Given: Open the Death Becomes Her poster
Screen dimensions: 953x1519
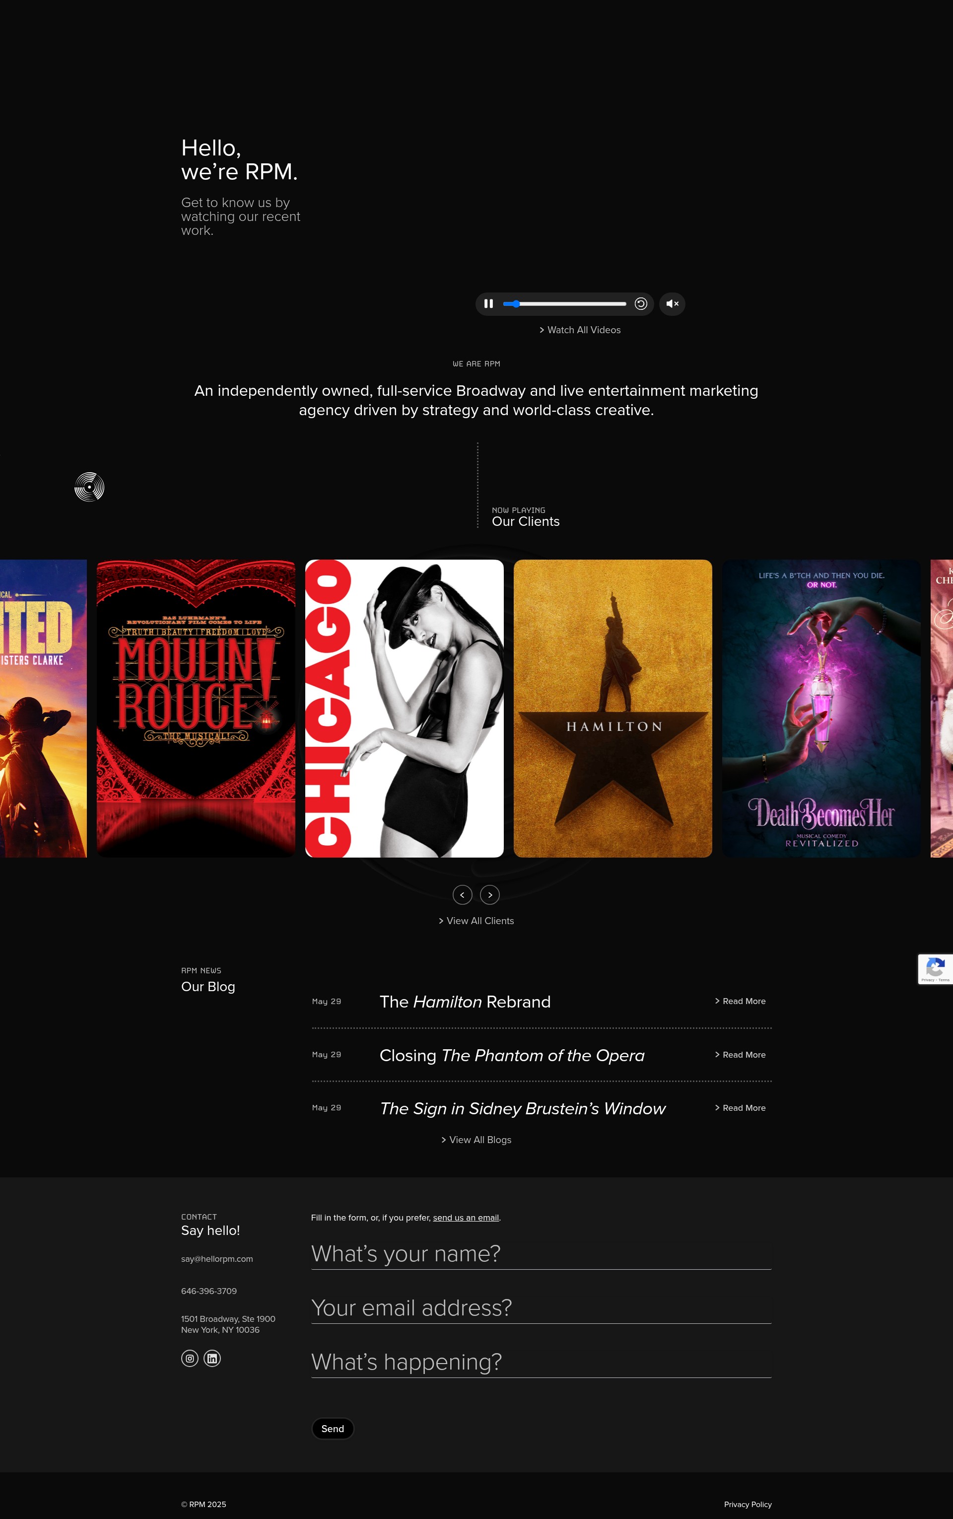Looking at the screenshot, I should (821, 708).
